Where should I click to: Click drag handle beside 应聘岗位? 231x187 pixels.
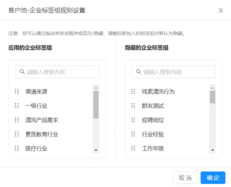pyautogui.click(x=133, y=120)
